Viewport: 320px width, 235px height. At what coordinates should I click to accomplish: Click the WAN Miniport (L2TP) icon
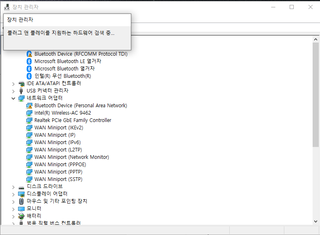coord(29,150)
